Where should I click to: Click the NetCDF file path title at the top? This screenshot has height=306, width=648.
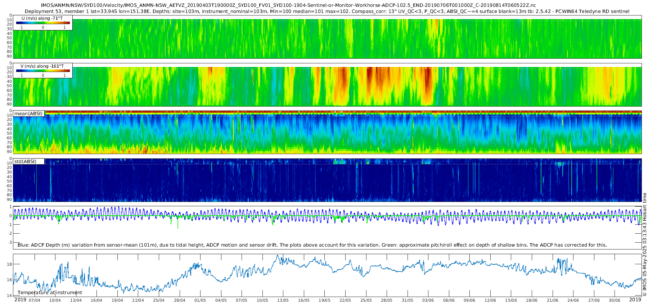coord(288,5)
